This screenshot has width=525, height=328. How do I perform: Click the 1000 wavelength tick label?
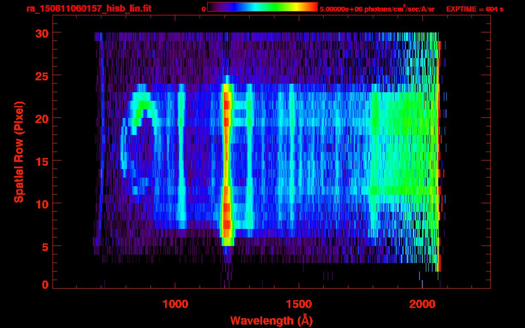coord(175,304)
